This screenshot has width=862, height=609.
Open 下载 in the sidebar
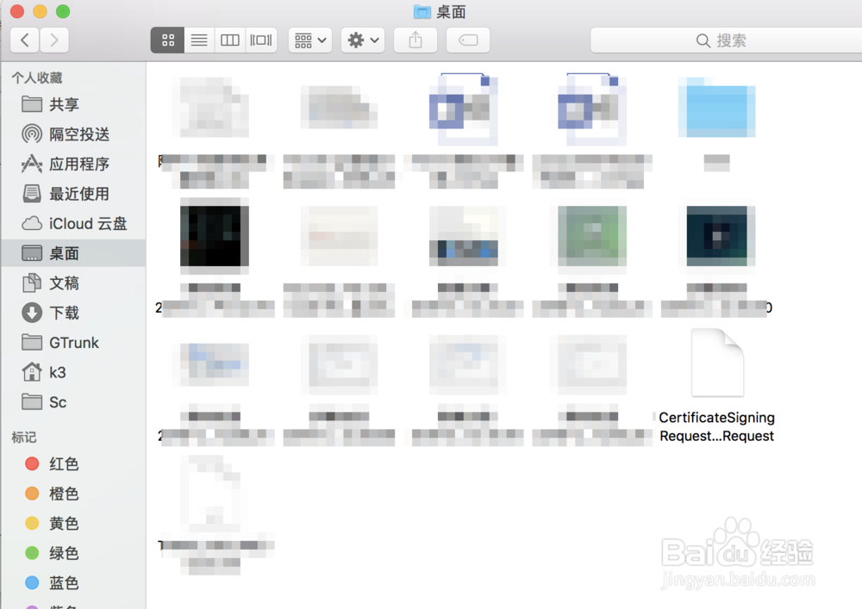coord(73,313)
